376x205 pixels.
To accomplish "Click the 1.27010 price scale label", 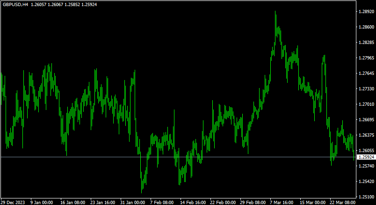I will (366, 104).
